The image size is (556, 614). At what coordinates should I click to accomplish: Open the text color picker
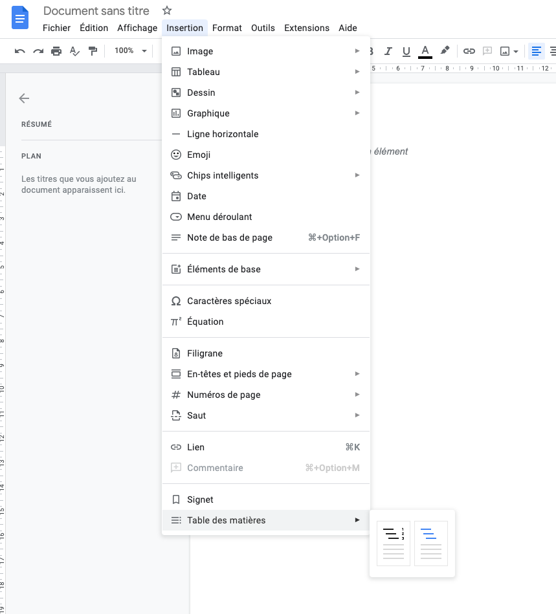(x=425, y=51)
